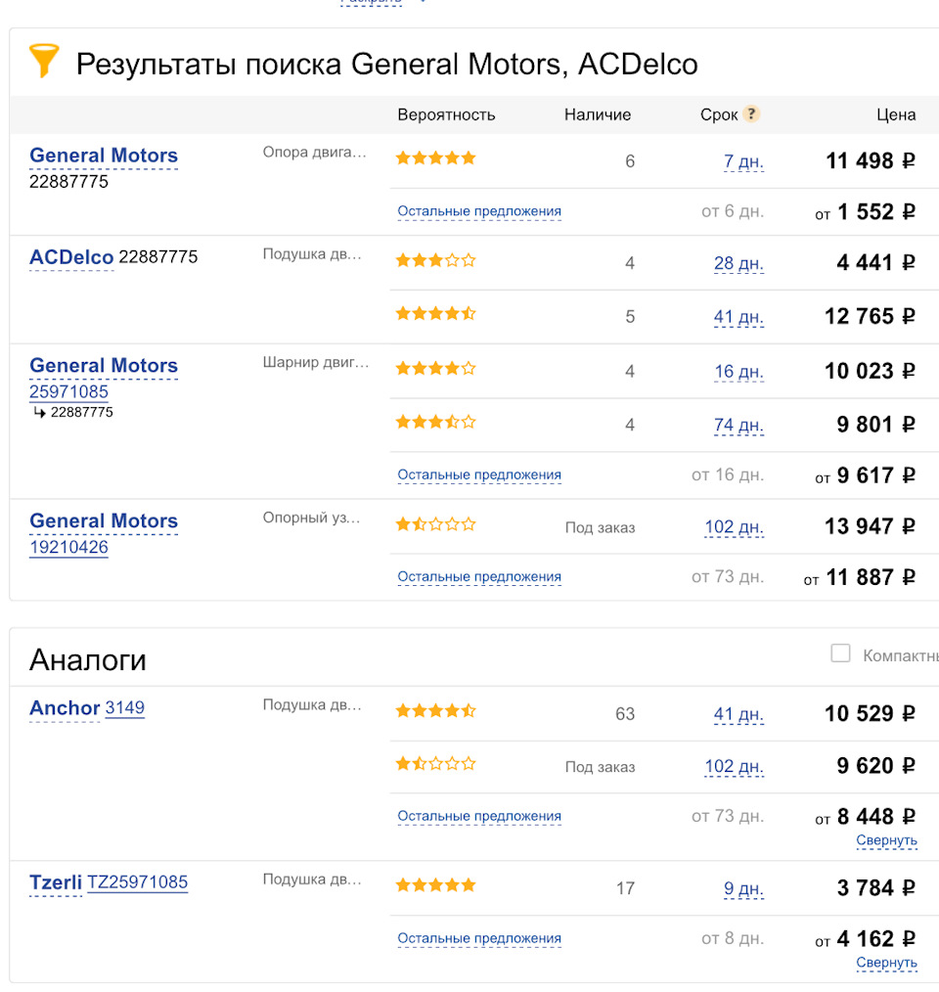Toggle the Компактный checkbox in Аналоги

coord(840,654)
